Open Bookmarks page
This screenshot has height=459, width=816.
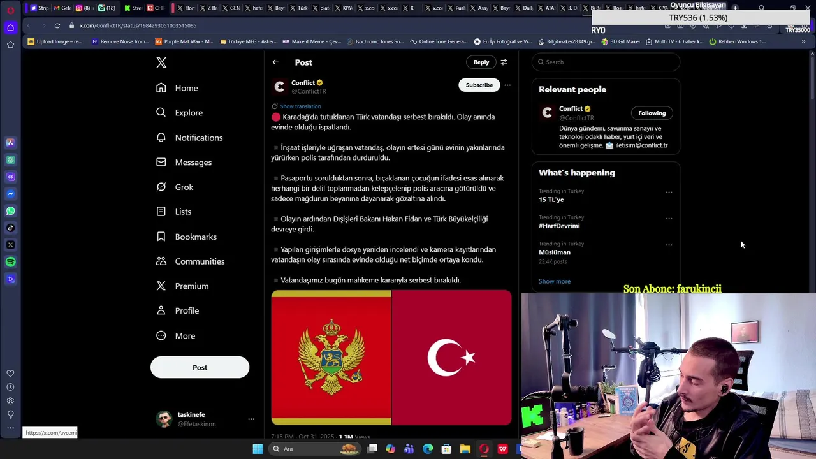(x=186, y=237)
